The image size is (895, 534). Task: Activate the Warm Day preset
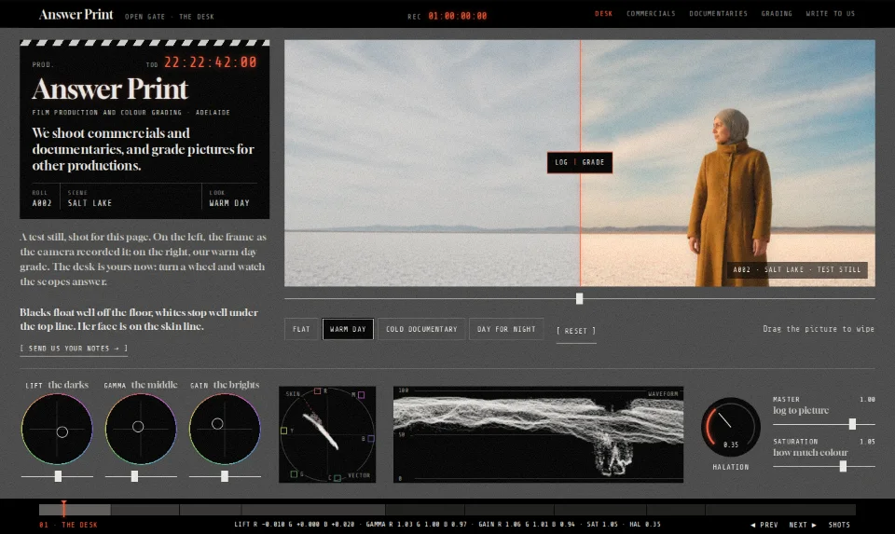(x=348, y=329)
